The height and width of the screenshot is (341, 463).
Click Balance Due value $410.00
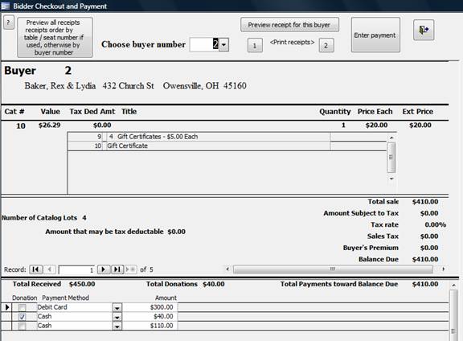pyautogui.click(x=425, y=259)
